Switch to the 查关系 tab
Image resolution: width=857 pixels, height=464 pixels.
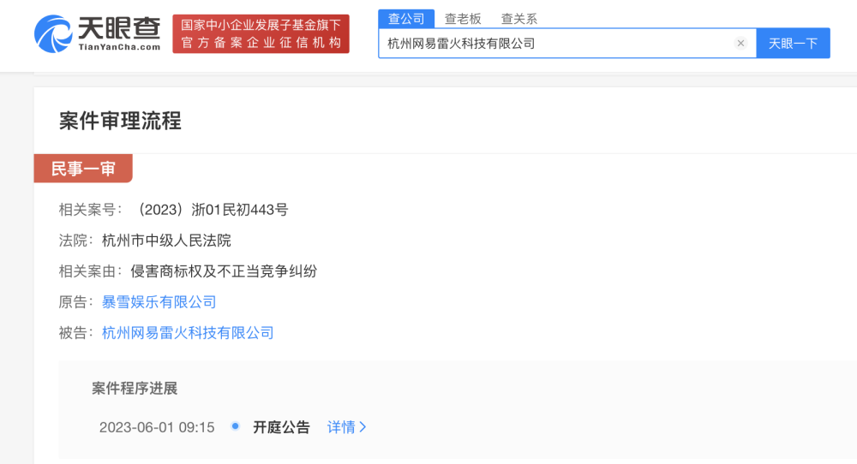519,19
